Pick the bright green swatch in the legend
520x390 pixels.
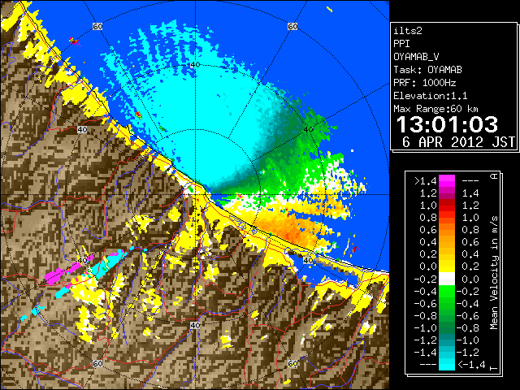447,291
